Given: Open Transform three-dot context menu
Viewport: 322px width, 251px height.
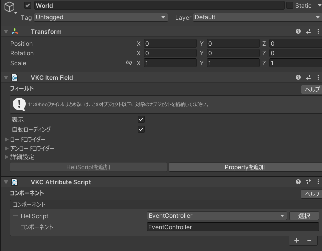Looking at the screenshot, I should tap(318, 31).
